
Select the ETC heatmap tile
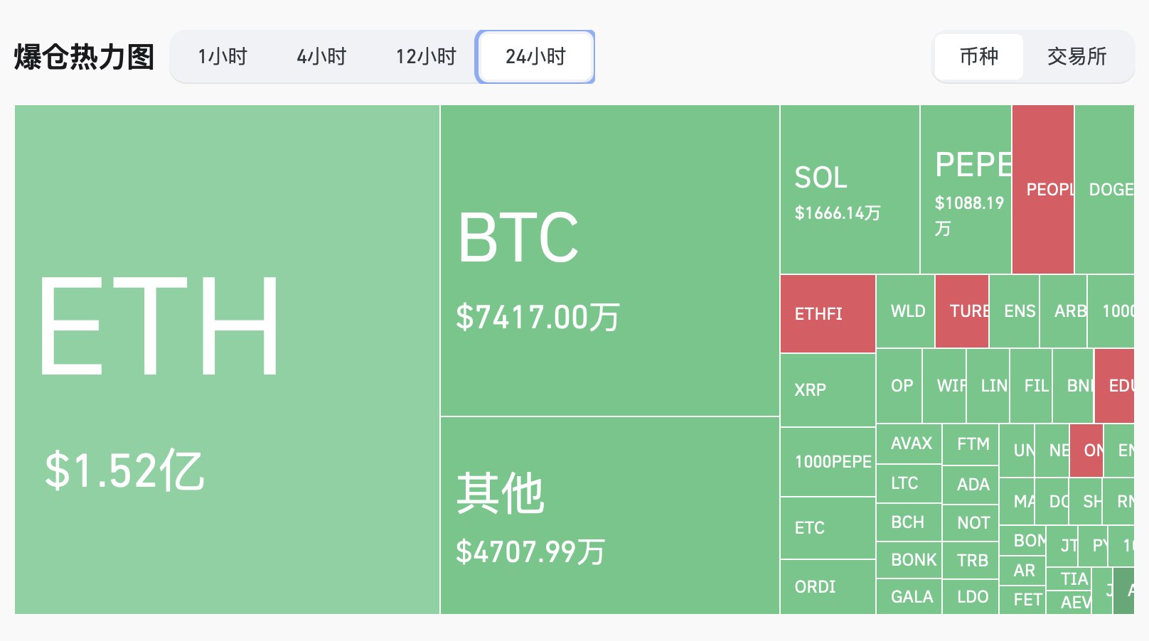pyautogui.click(x=828, y=528)
